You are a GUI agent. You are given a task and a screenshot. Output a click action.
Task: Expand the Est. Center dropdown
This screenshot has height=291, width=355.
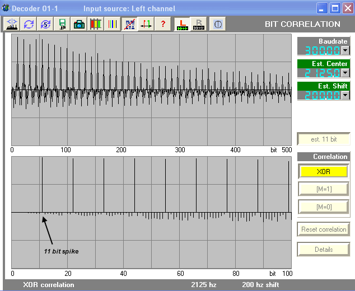pos(345,73)
